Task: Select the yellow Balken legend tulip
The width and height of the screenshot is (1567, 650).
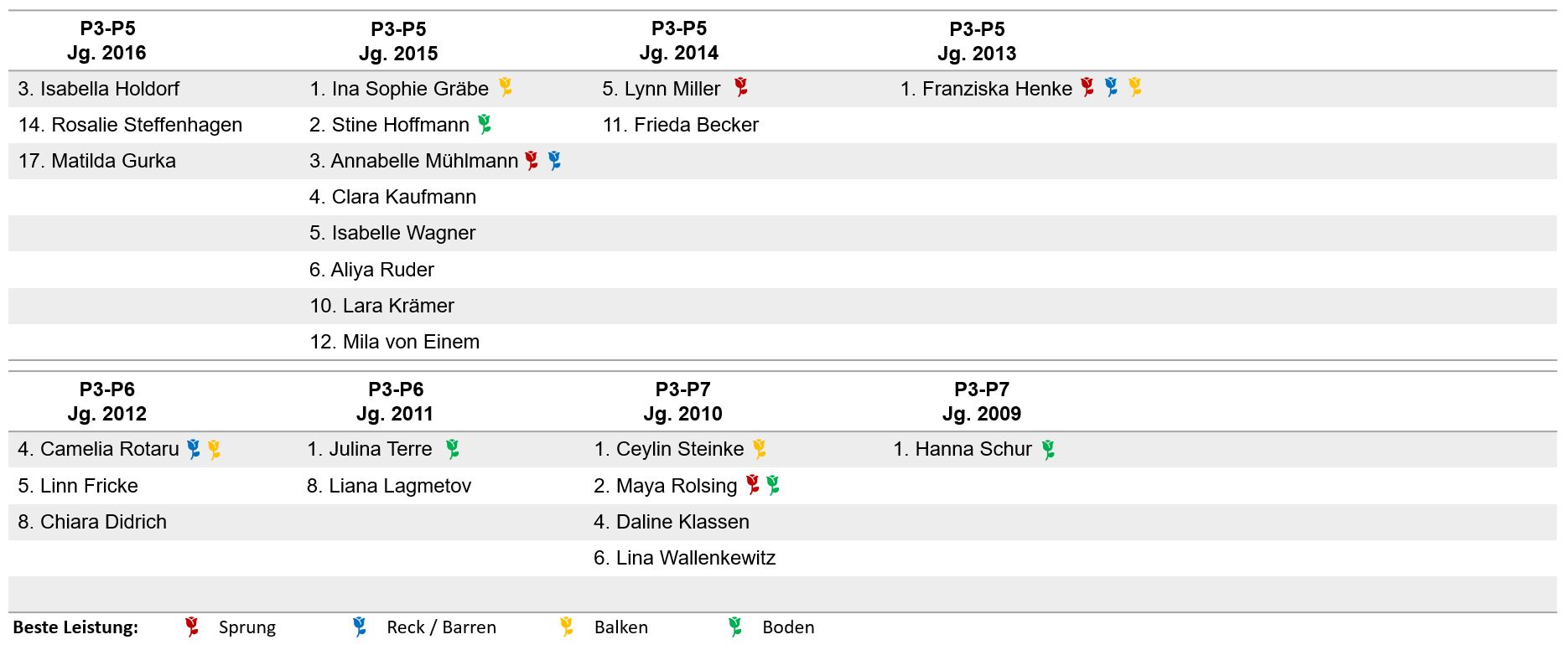Action: pyautogui.click(x=567, y=627)
